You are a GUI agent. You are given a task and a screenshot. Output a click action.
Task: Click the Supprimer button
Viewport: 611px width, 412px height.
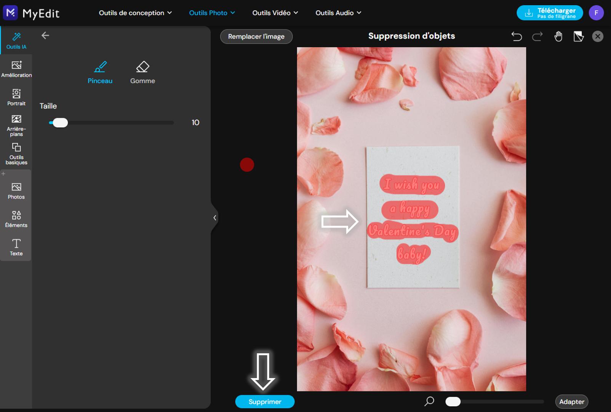pyautogui.click(x=265, y=402)
